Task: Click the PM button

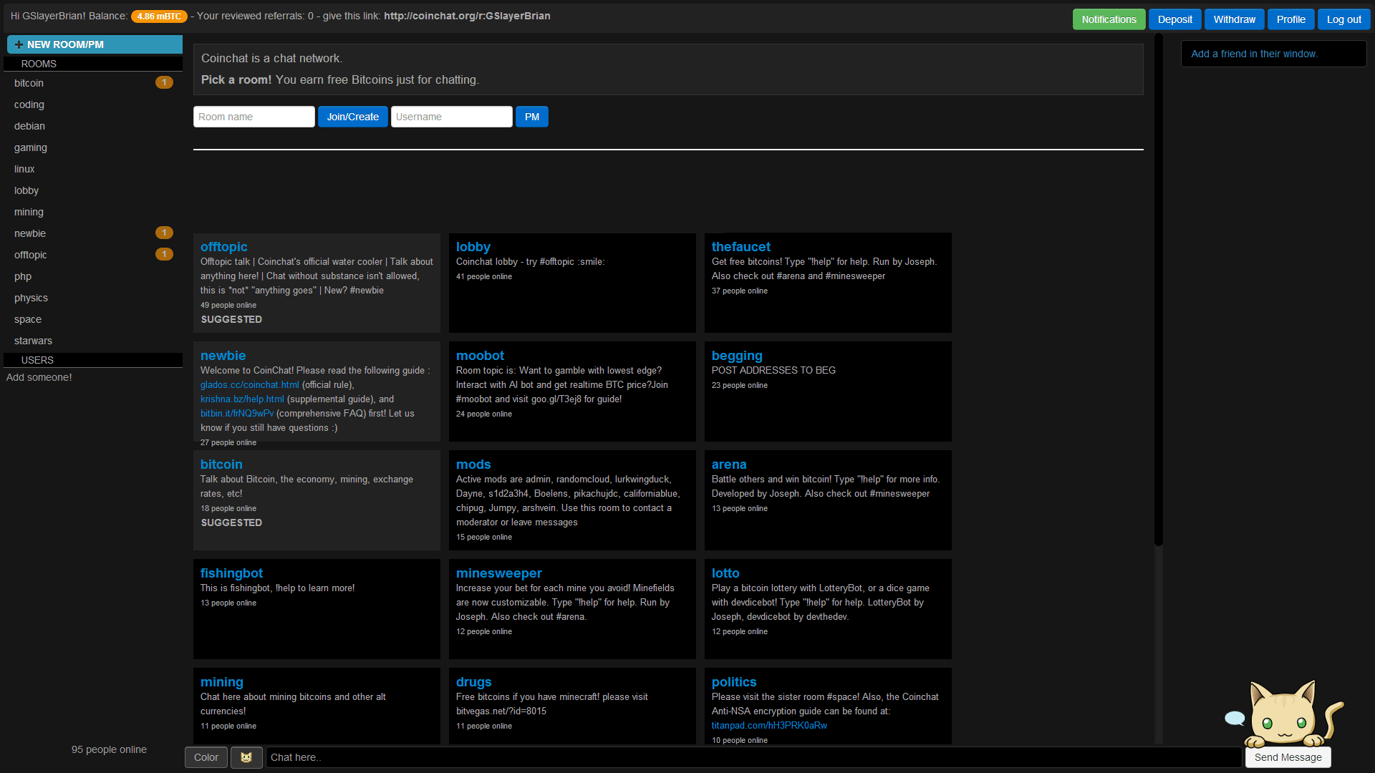Action: [531, 117]
